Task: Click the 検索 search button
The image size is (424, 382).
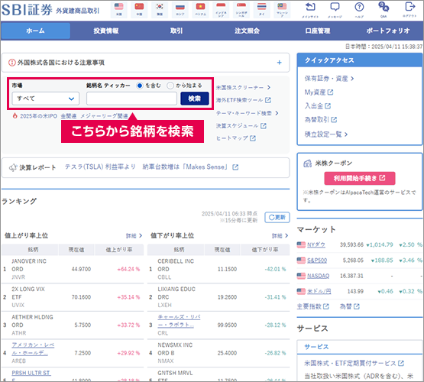Action: [x=195, y=99]
